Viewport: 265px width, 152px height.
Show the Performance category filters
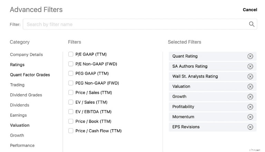point(22,145)
